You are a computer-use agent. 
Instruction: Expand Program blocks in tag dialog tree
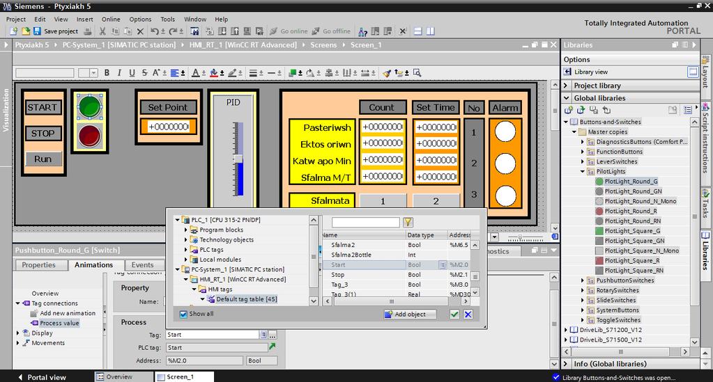[x=185, y=230]
